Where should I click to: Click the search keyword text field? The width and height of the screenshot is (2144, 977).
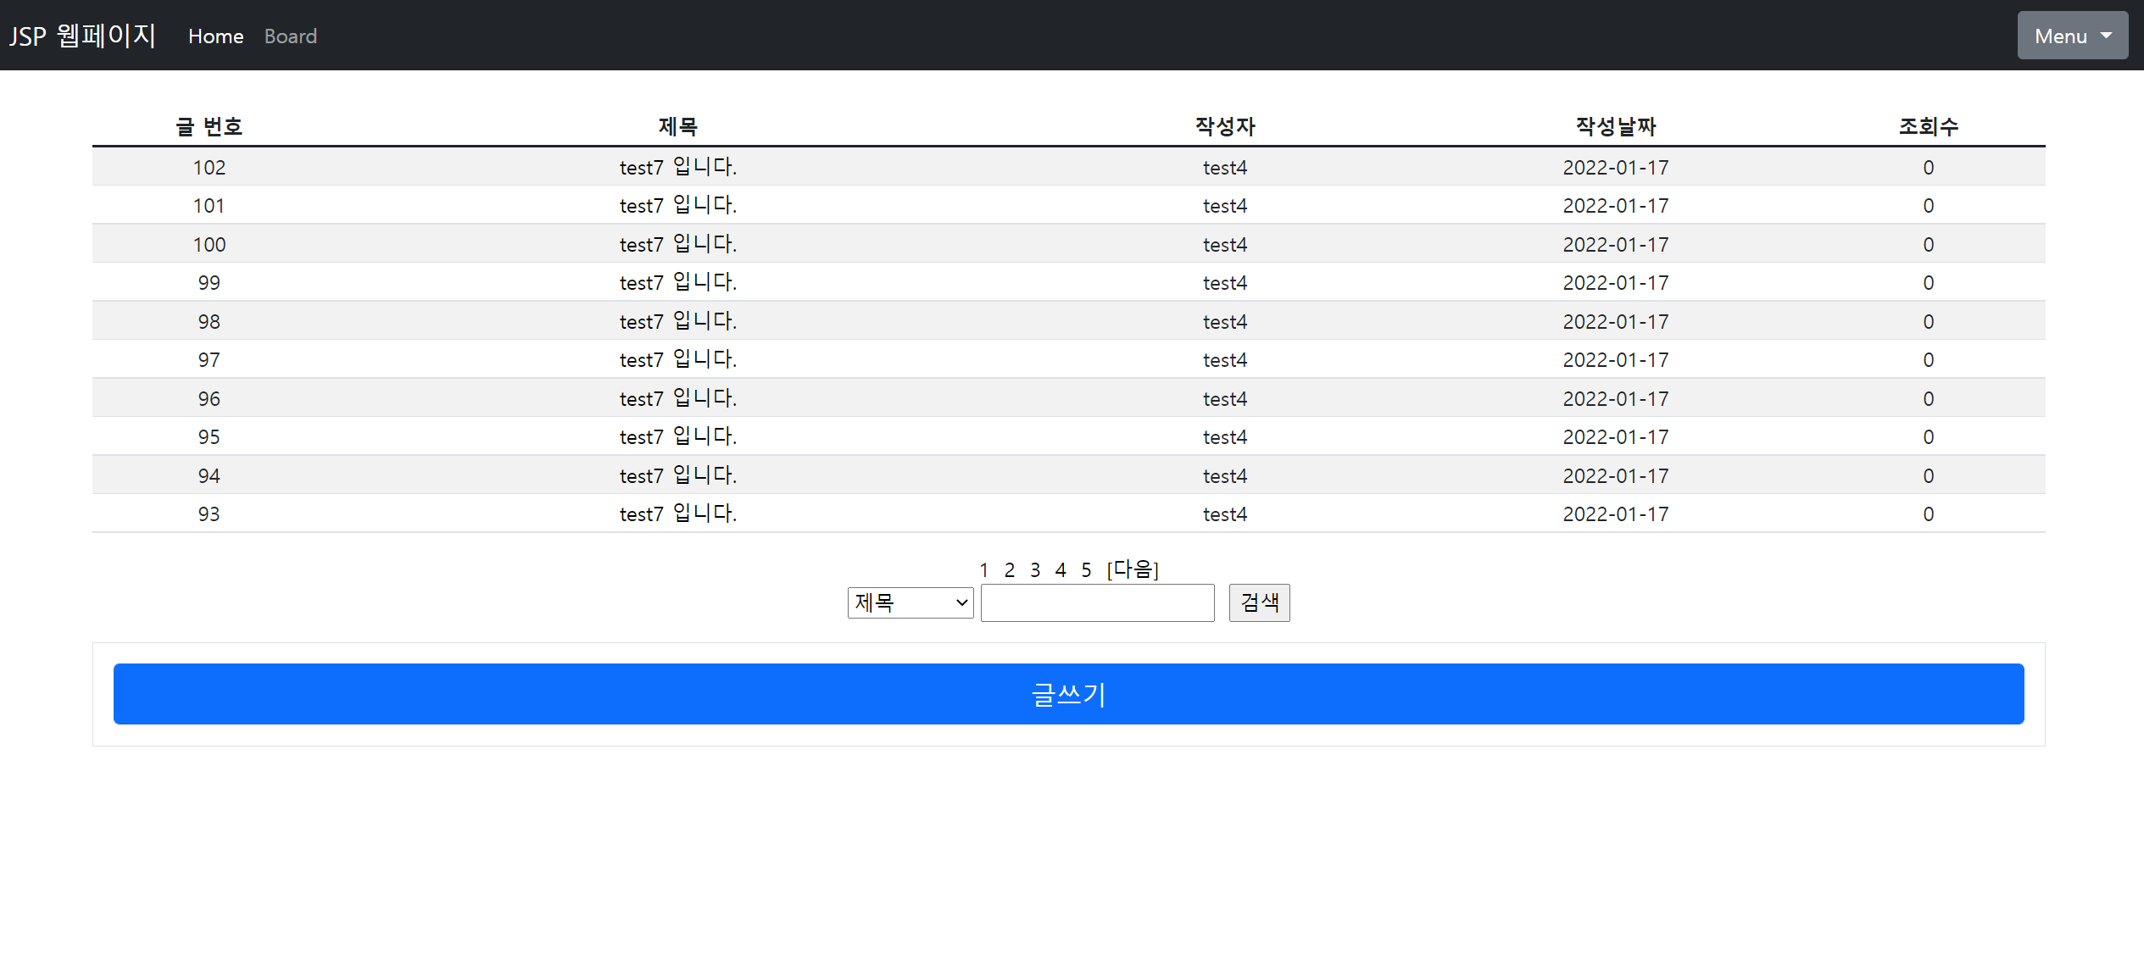pyautogui.click(x=1097, y=602)
